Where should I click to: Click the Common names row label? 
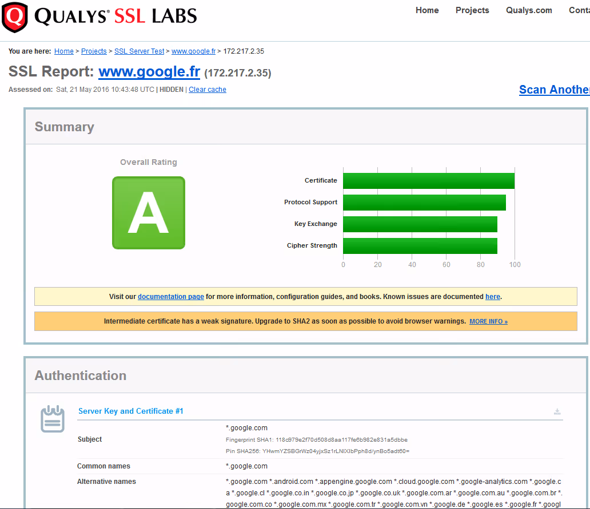point(103,466)
